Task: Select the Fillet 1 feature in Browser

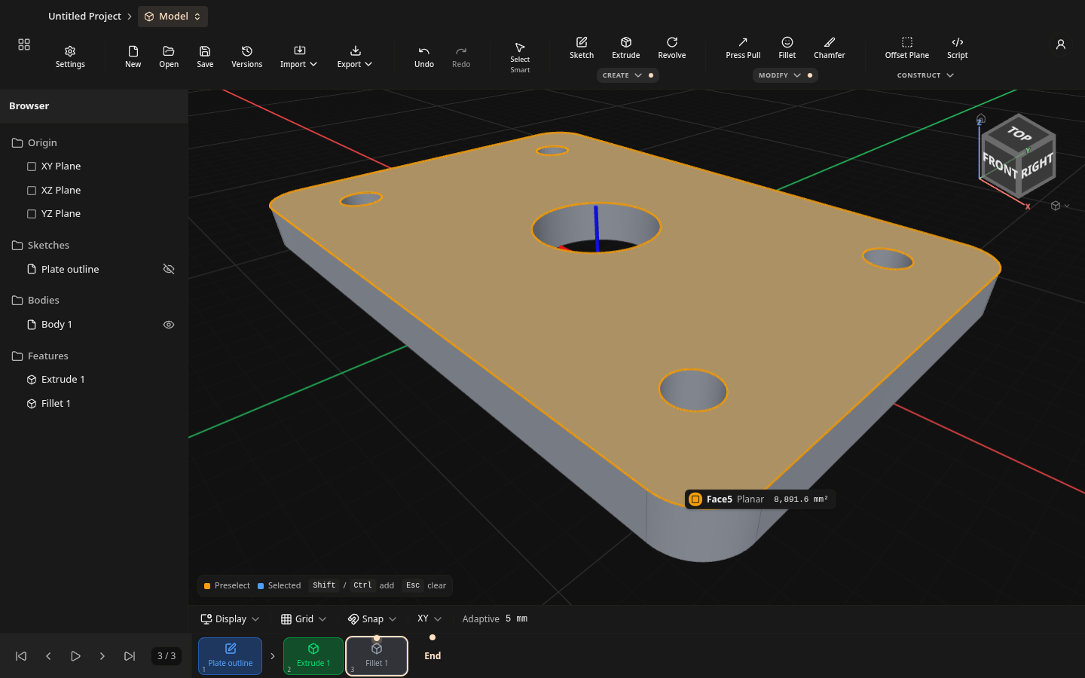Action: pos(56,404)
